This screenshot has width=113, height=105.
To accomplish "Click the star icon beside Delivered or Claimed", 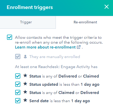I will point(25,75).
